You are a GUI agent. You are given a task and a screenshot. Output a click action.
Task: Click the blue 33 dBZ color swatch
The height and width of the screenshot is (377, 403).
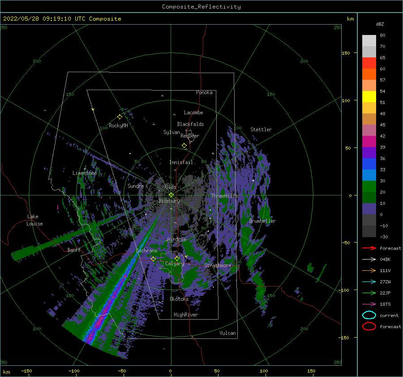click(369, 164)
